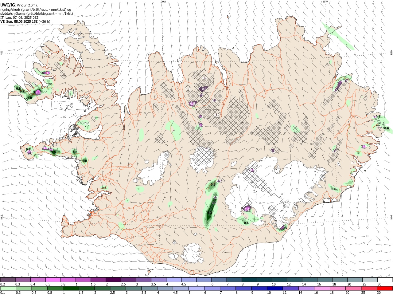Pick the pink rain swatch starting at 18
The height and width of the screenshot is (295, 393).
(337, 288)
